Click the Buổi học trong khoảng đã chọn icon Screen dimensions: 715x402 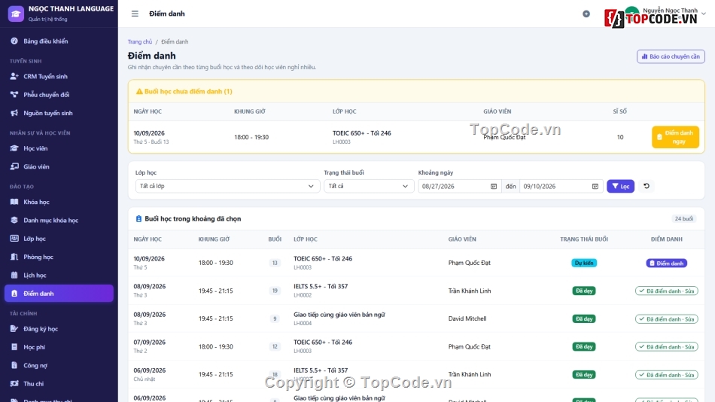138,219
